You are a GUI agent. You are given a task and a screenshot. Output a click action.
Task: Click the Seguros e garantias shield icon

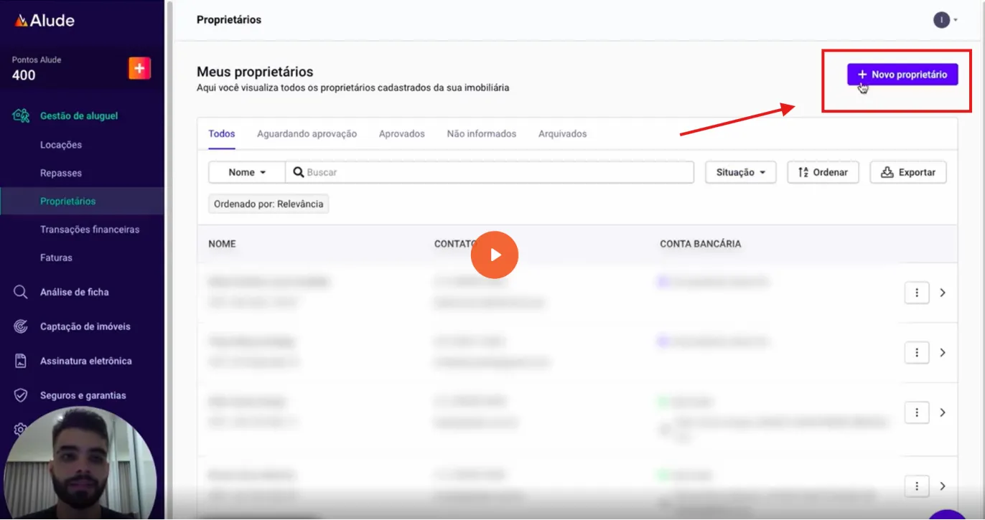(x=21, y=395)
